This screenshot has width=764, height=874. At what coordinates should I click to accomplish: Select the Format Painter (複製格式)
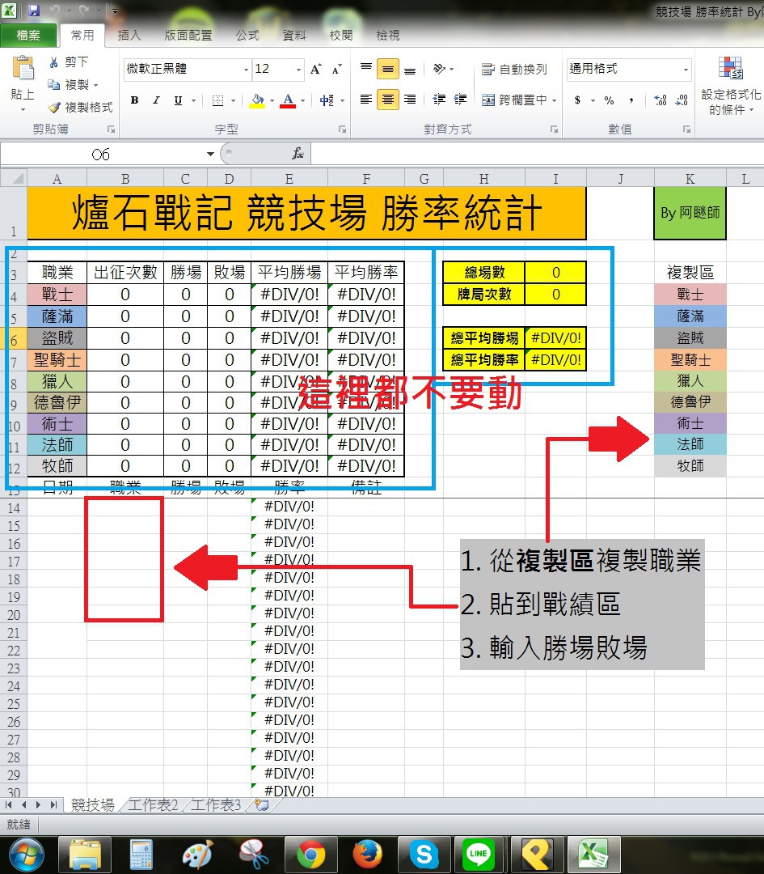coord(80,107)
